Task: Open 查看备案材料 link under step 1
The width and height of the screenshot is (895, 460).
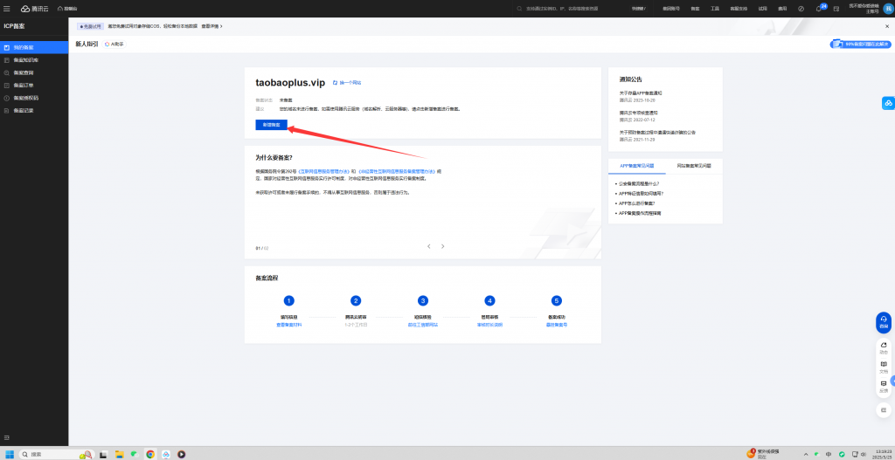Action: tap(288, 325)
